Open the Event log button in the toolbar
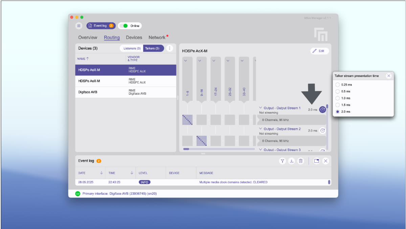Screen dimensions: 406x229 [101, 26]
